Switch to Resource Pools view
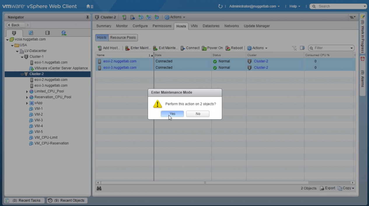This screenshot has width=369, height=206. [x=123, y=38]
